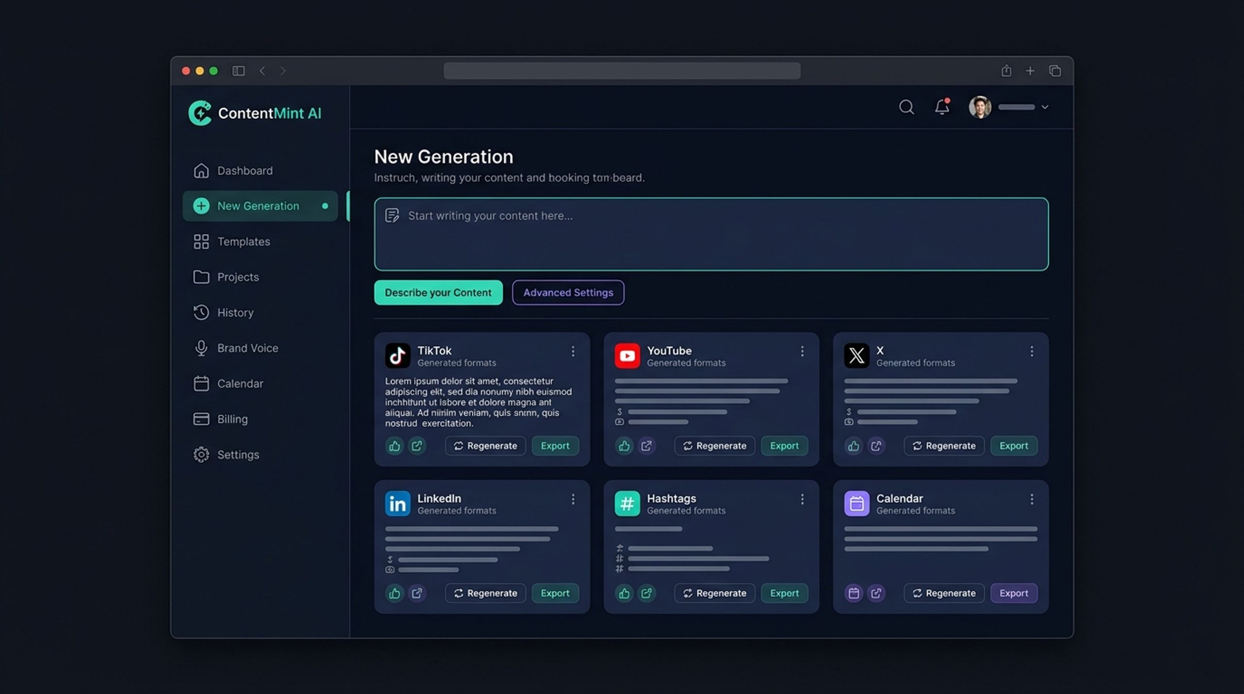Click the share icon on X card
1244x694 pixels.
(x=876, y=445)
